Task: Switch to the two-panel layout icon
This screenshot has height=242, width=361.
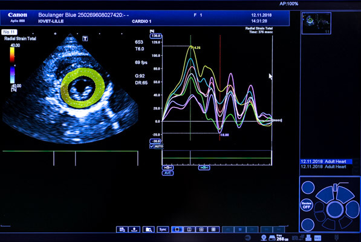Action: [189, 229]
